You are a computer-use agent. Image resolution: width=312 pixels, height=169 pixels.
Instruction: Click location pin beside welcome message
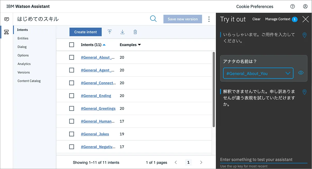[x=304, y=35]
